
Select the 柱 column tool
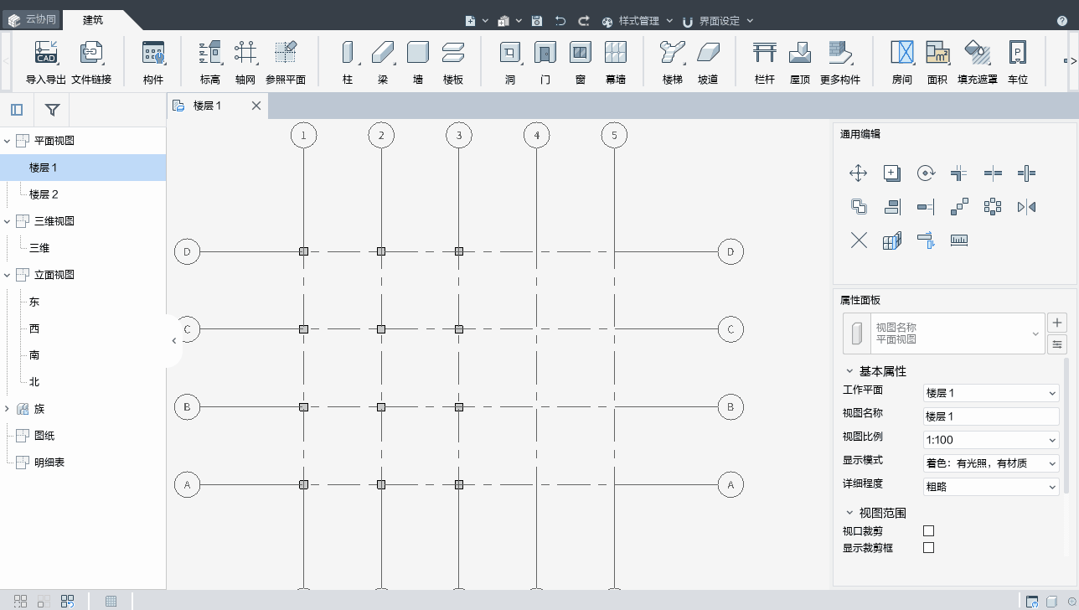[348, 61]
